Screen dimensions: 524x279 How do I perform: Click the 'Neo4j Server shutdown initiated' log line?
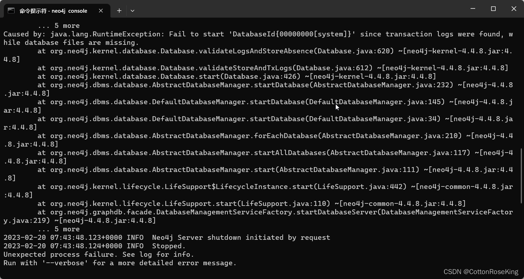tap(166, 237)
